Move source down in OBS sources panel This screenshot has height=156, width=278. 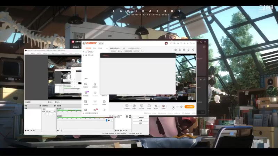point(126,131)
